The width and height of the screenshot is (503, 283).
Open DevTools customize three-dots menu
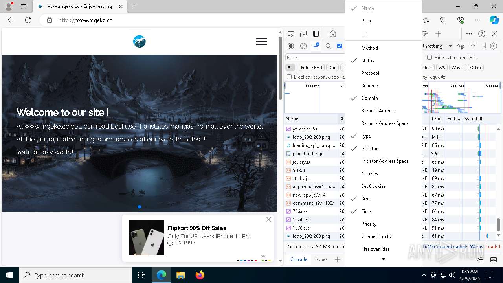(469, 34)
